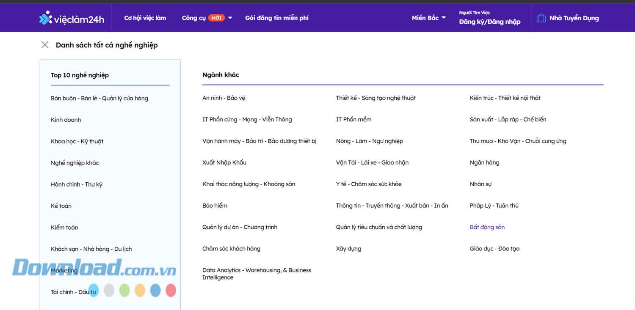
Task: Select Xây dựng job category
Action: click(348, 249)
